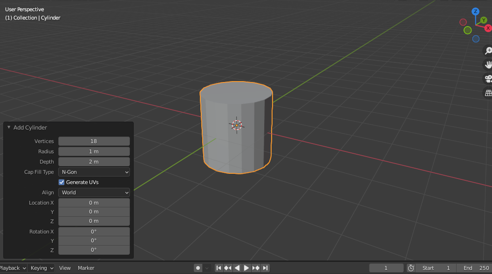Click the Location Z field
Screen dimensions: 492x274
(94, 221)
